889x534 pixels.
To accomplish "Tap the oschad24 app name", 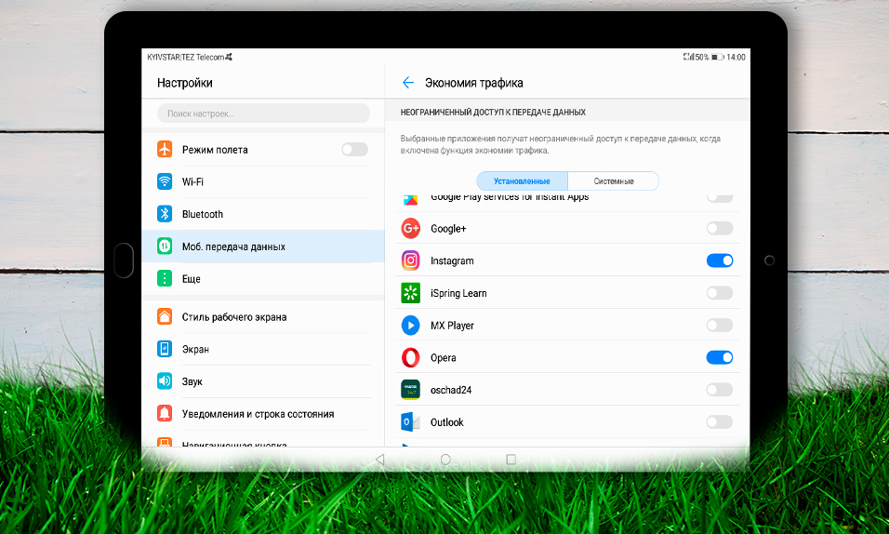I will [x=451, y=390].
